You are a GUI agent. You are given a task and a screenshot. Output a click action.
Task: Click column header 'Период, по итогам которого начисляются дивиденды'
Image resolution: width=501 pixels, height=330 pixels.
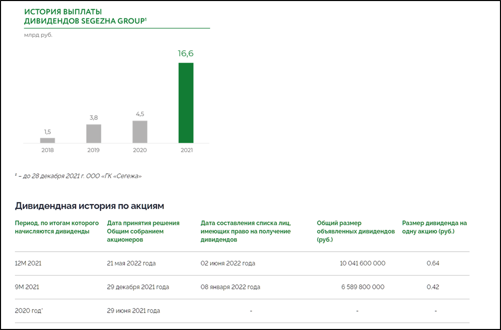point(57,227)
